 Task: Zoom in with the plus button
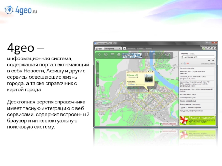pos(98,62)
